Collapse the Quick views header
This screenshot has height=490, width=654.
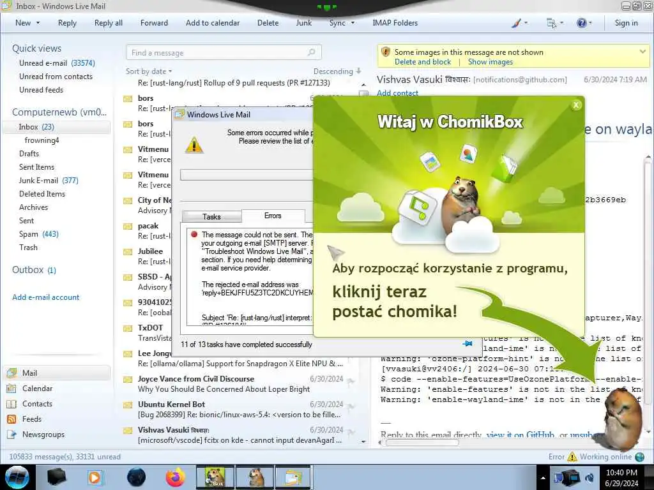tap(36, 48)
